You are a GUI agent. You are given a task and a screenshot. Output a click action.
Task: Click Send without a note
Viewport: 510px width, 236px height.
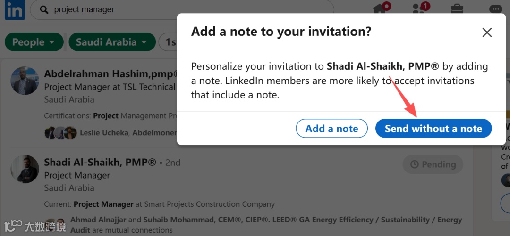(x=433, y=129)
